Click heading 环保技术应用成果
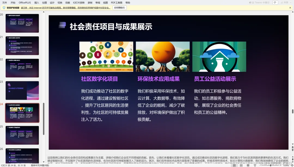 pos(159,79)
